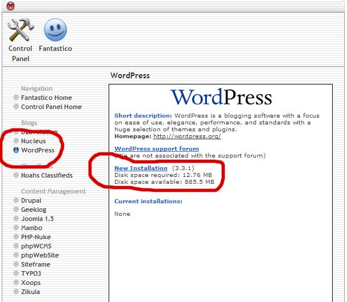Click the (3.3.1) version number text
The height and width of the screenshot is (302, 347).
(184, 168)
